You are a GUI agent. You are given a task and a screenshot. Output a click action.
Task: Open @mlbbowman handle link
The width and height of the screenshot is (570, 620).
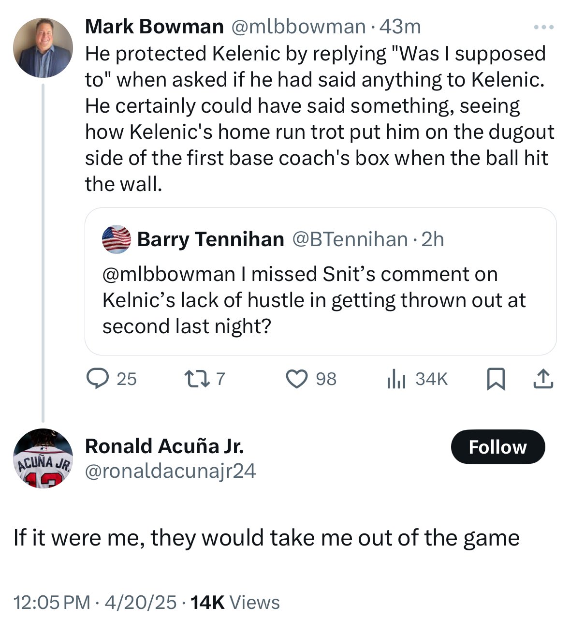click(x=298, y=27)
